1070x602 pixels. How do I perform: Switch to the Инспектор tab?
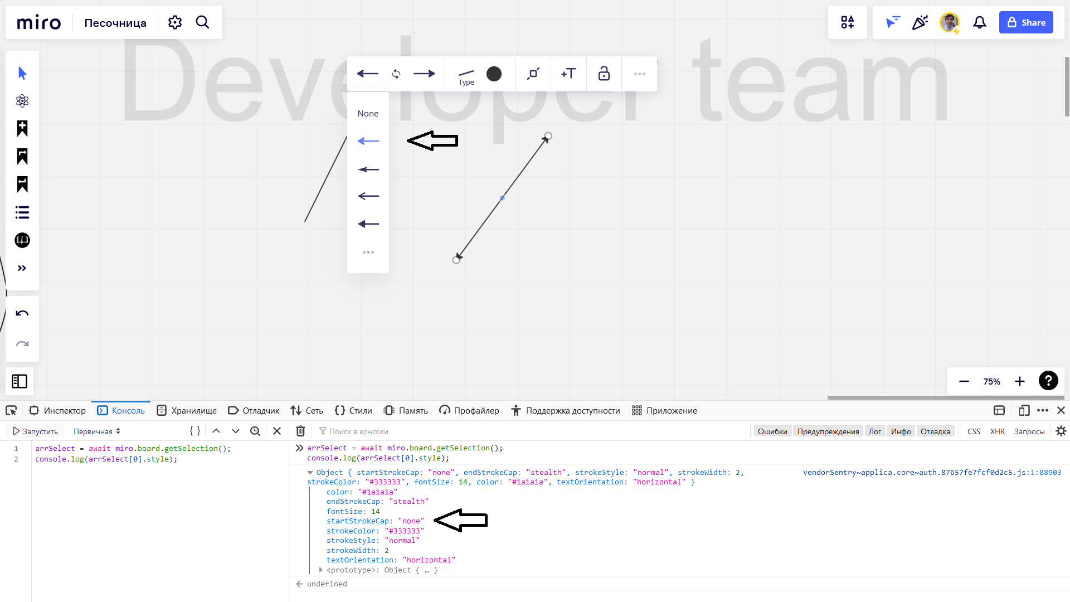tap(58, 411)
